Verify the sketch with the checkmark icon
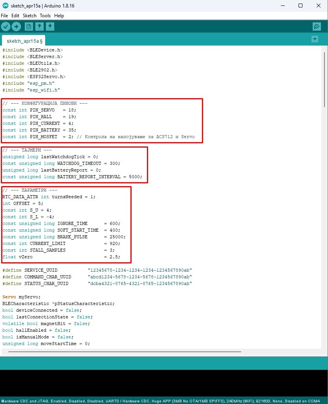328x404 pixels. pos(5,26)
